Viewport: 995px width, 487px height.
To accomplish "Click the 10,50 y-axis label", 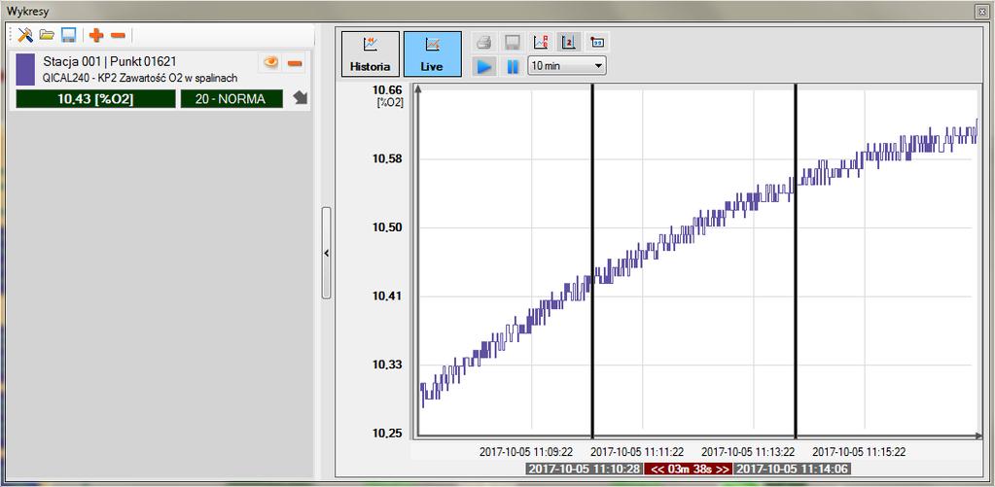I will tap(387, 227).
